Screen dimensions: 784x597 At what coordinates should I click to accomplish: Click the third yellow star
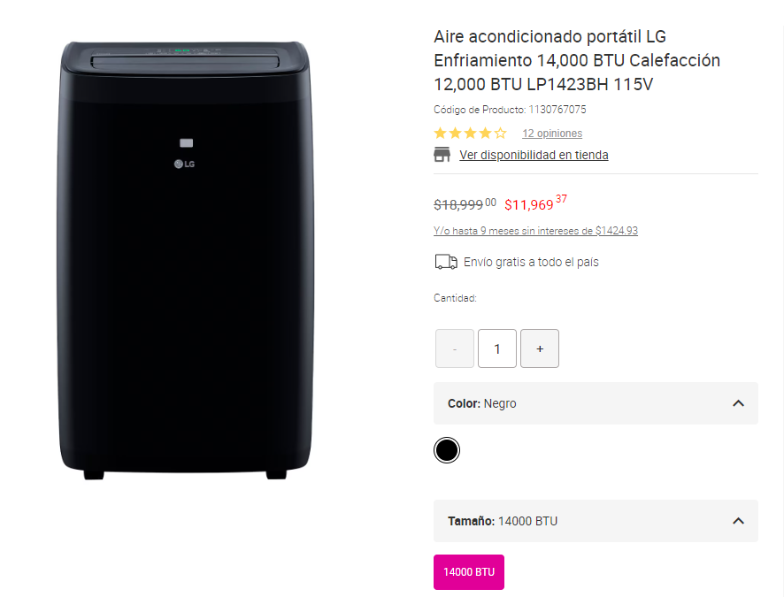pos(470,133)
